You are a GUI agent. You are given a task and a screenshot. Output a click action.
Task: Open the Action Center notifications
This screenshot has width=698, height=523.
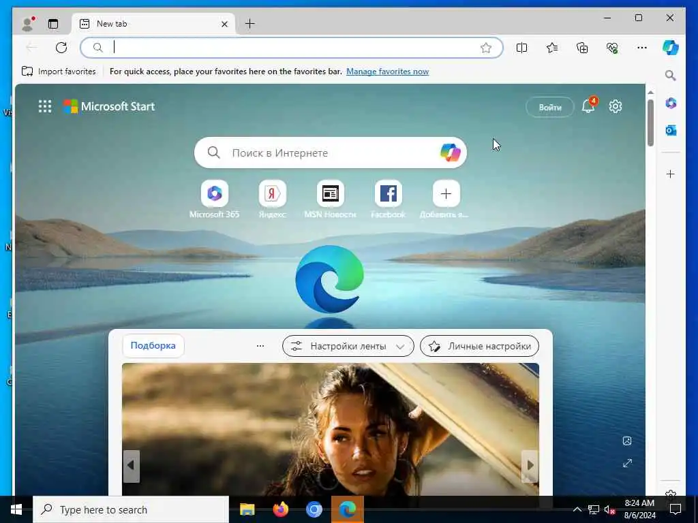[x=676, y=509]
